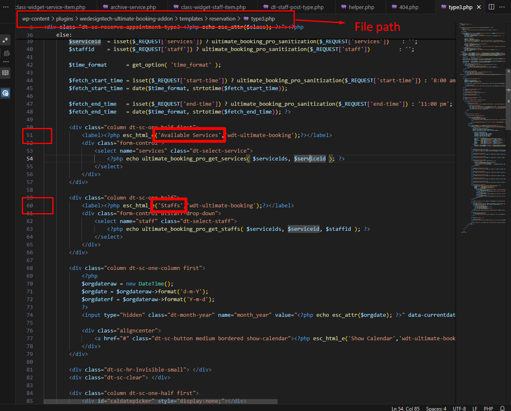511x411 pixels.
Task: Toggle search details ellipsis in left sidebar
Action: tap(6, 62)
